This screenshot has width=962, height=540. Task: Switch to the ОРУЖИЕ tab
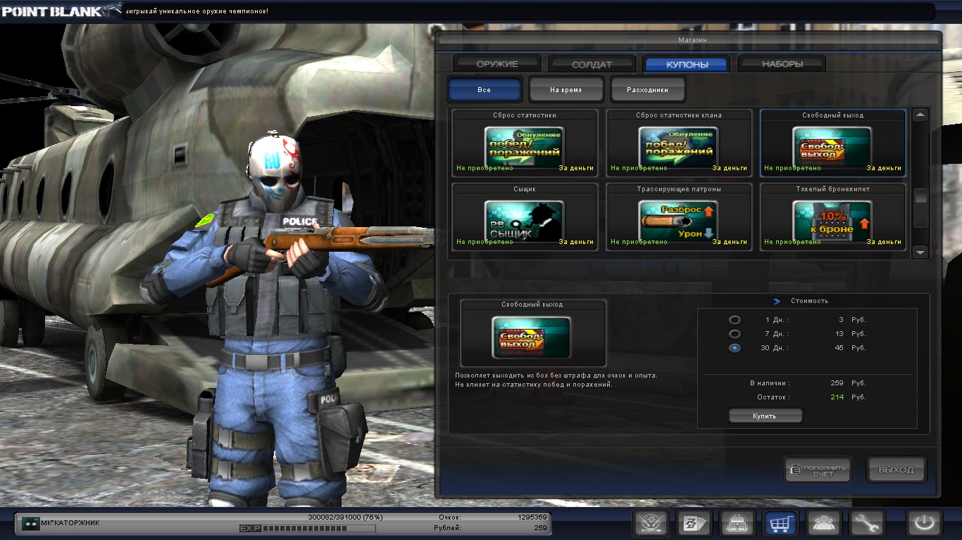coord(497,64)
